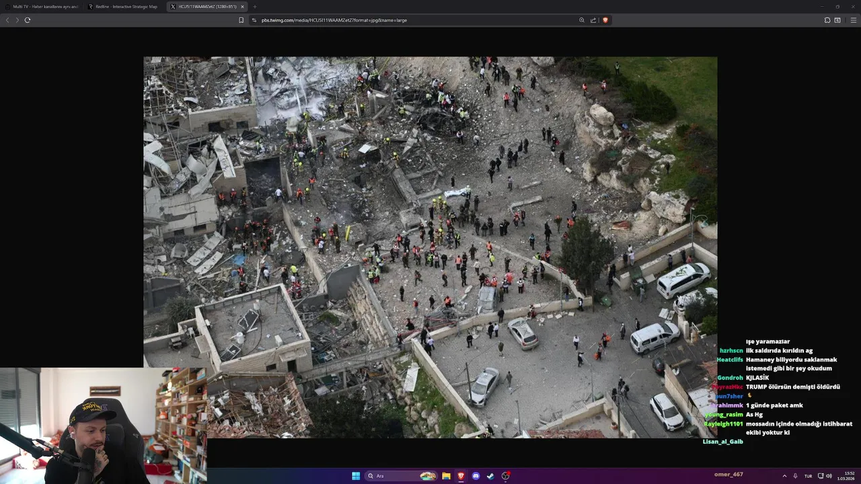Open the network status tray icon
This screenshot has width=861, height=484.
(821, 476)
